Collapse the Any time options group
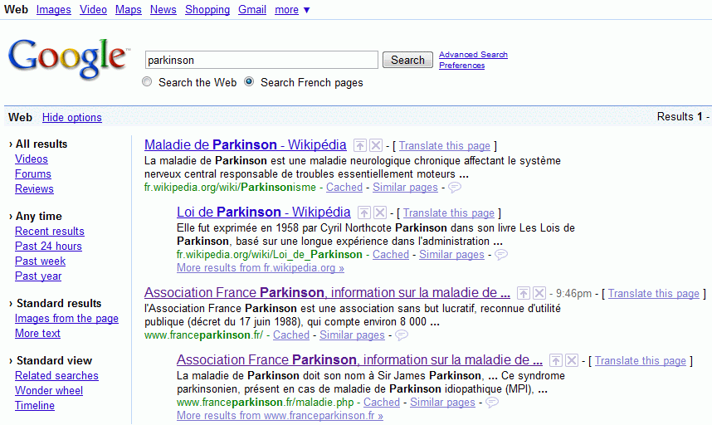The width and height of the screenshot is (712, 425). pos(11,217)
